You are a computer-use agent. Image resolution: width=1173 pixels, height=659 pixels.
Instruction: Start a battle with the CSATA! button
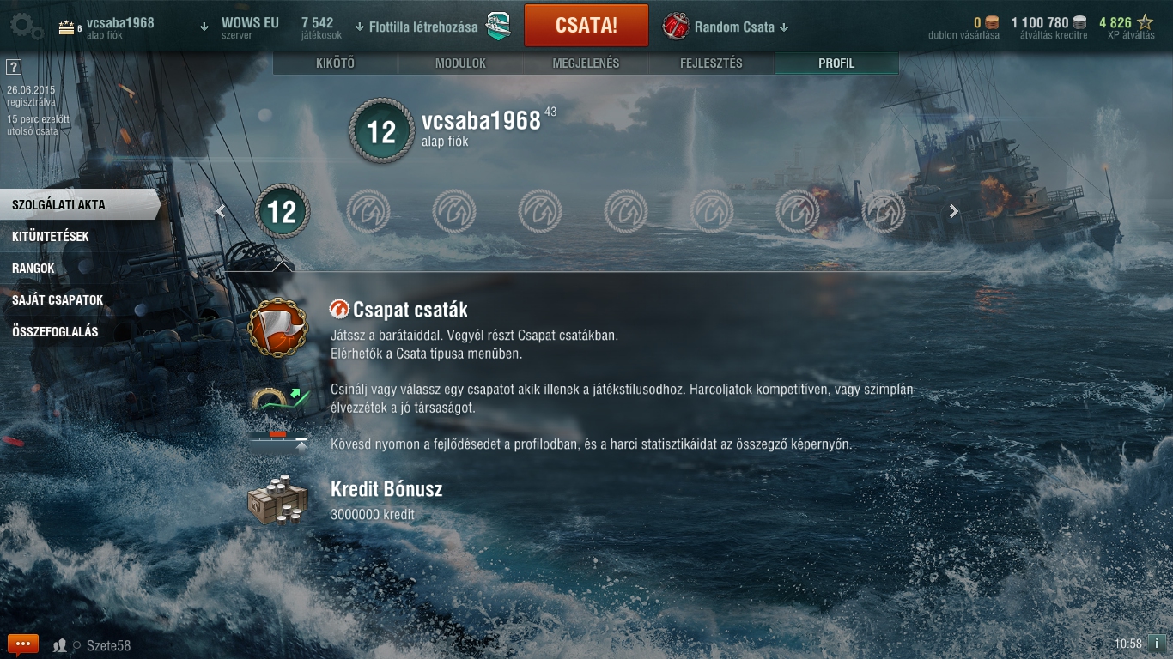tap(586, 25)
